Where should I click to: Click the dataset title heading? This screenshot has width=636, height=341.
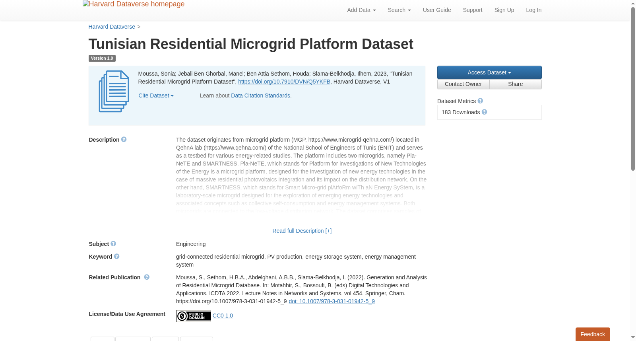point(251,44)
